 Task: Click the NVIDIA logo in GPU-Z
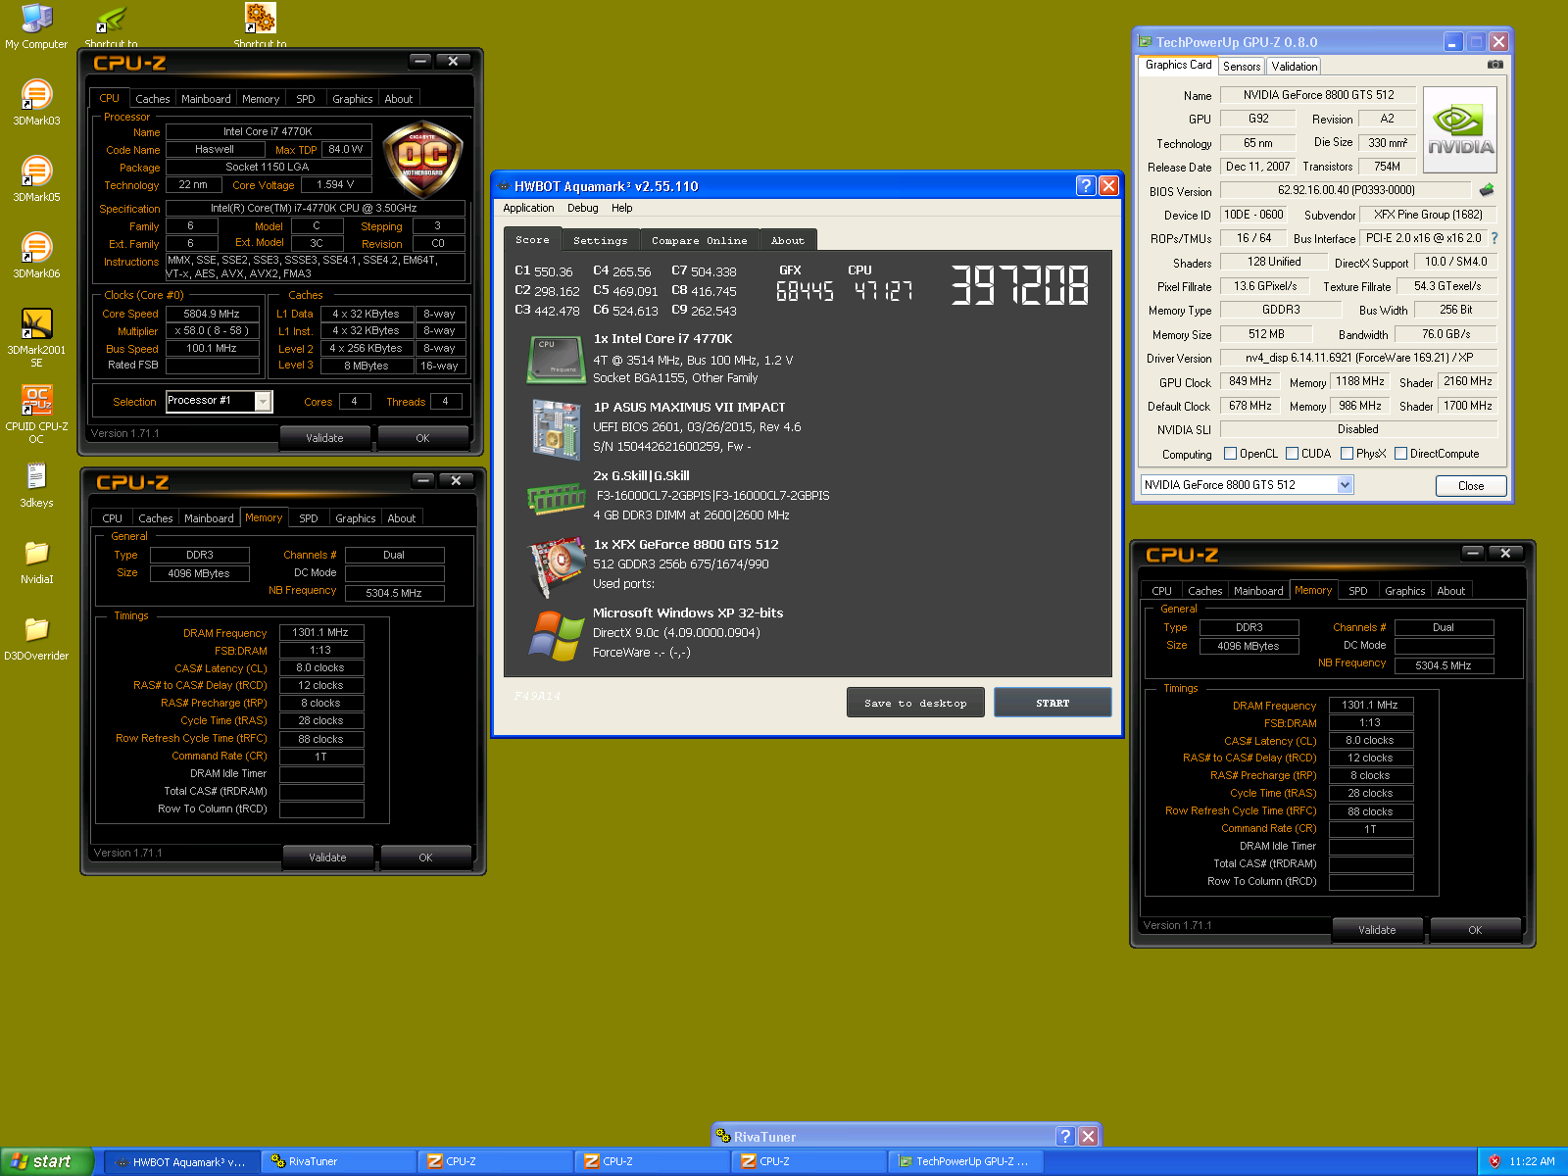[1460, 130]
